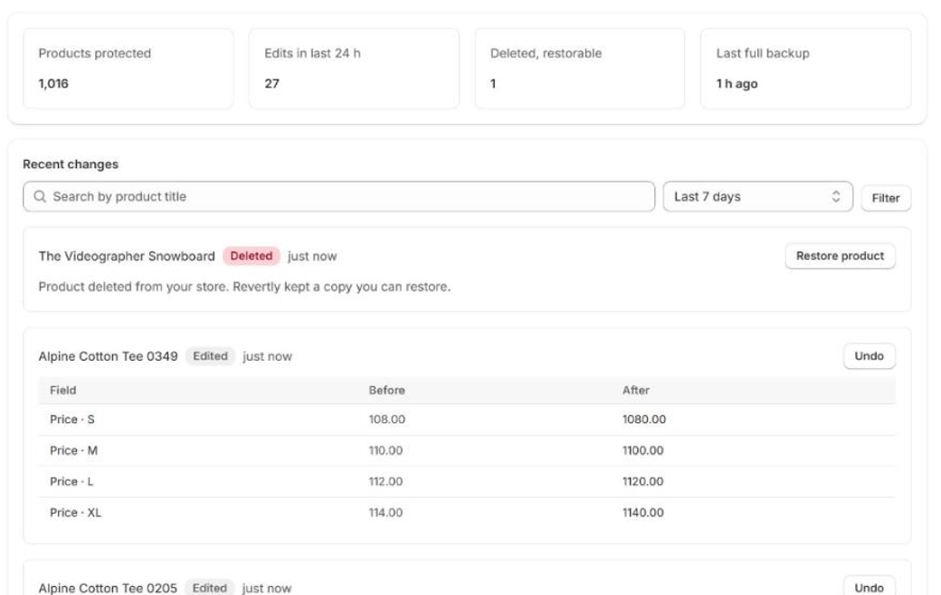941x595 pixels.
Task: Click the After column header
Action: pyautogui.click(x=635, y=391)
